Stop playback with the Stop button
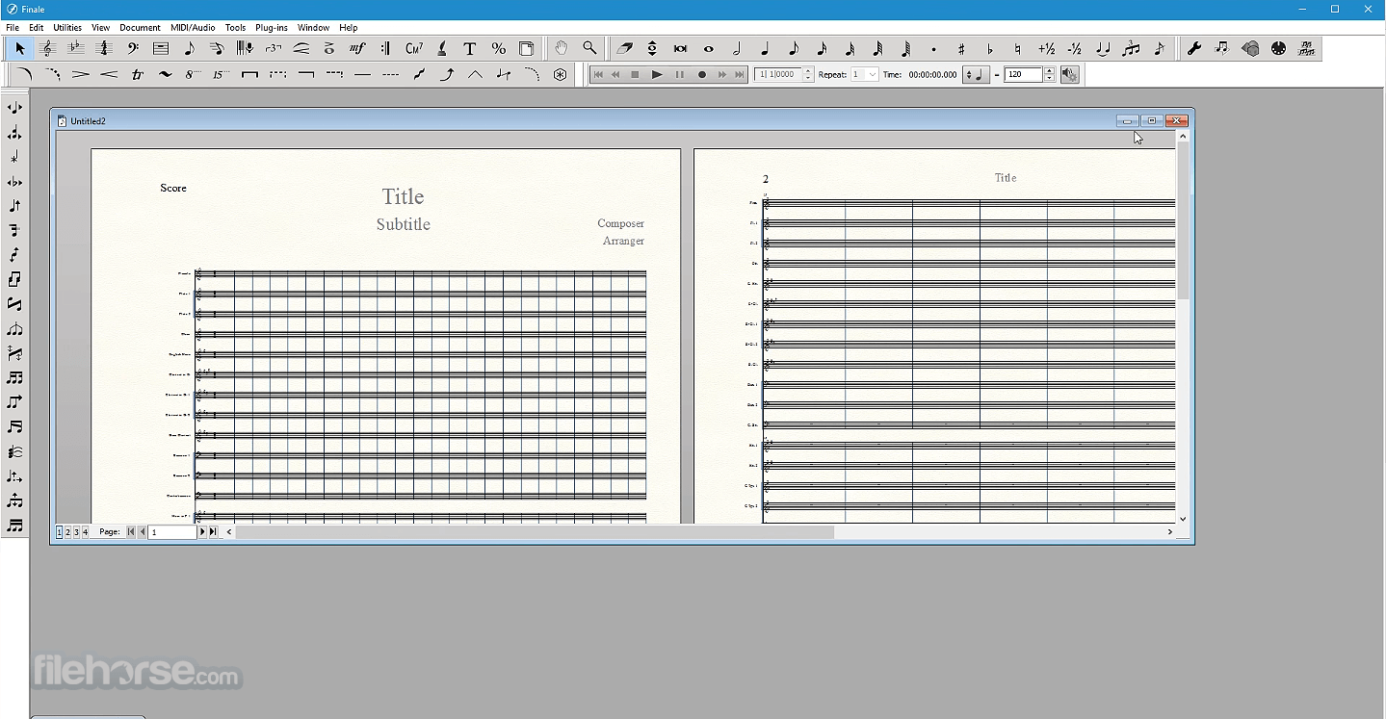1386x719 pixels. coord(635,74)
